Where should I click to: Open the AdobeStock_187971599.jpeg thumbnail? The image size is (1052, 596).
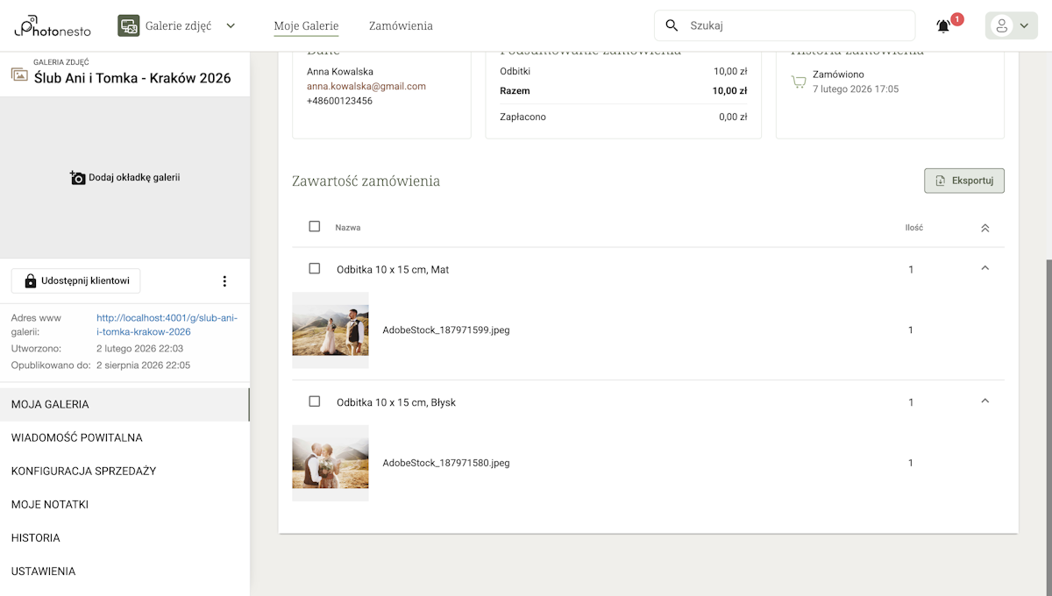pos(331,330)
